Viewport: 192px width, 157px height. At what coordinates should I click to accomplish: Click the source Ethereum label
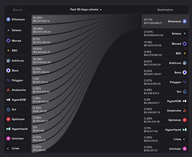pyautogui.click(x=18, y=19)
